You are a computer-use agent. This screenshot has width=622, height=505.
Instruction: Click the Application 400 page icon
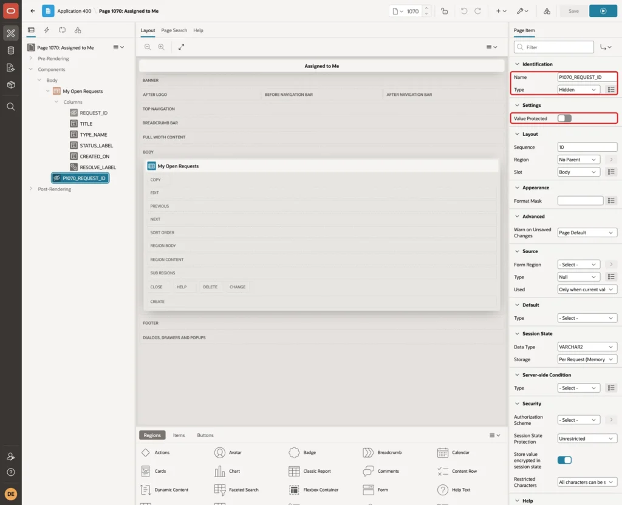point(48,11)
